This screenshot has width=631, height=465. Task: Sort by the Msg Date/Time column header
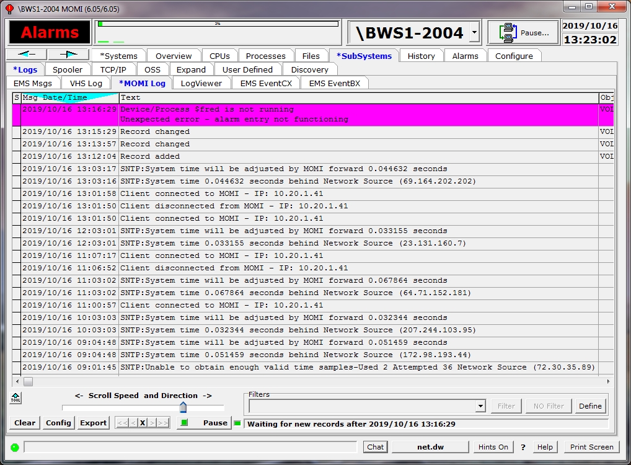point(69,97)
